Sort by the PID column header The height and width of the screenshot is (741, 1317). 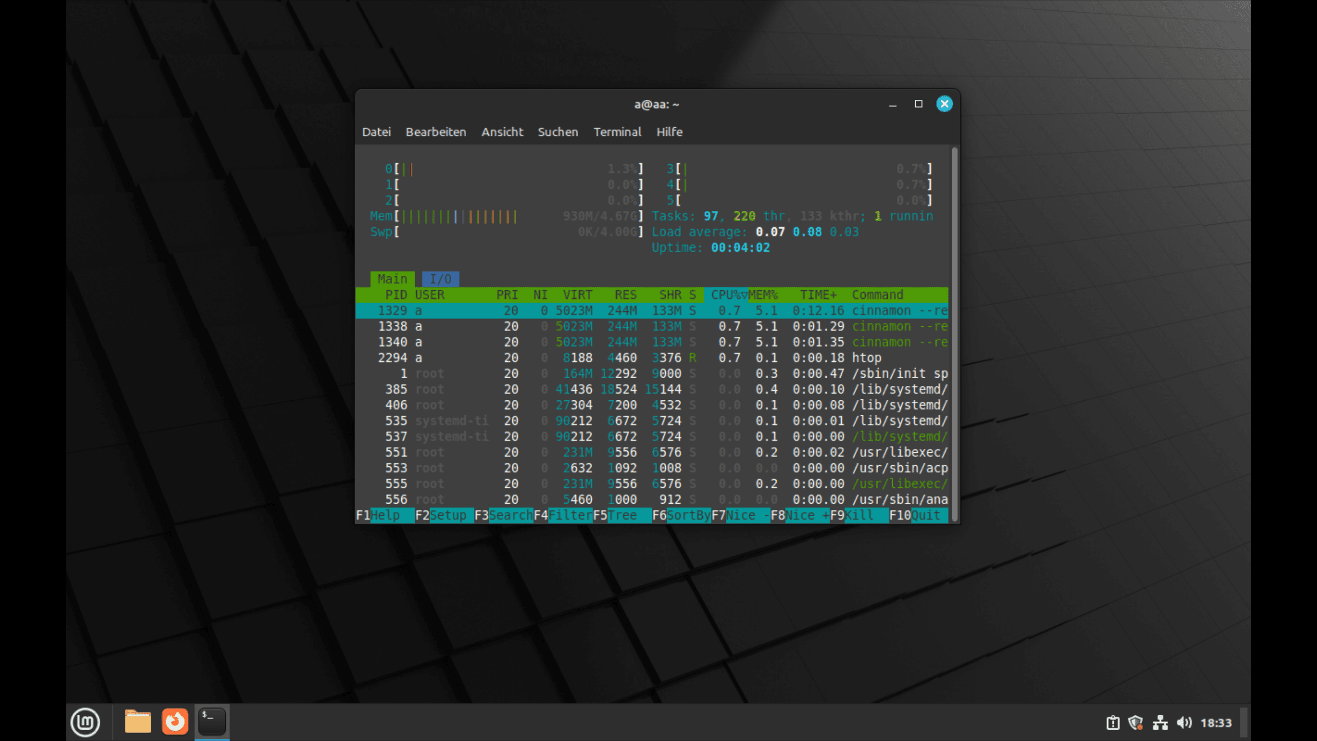(x=396, y=295)
